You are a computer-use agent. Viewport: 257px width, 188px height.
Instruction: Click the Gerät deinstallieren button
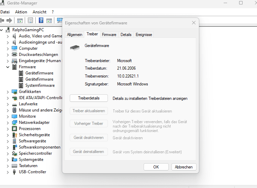pos(89,152)
